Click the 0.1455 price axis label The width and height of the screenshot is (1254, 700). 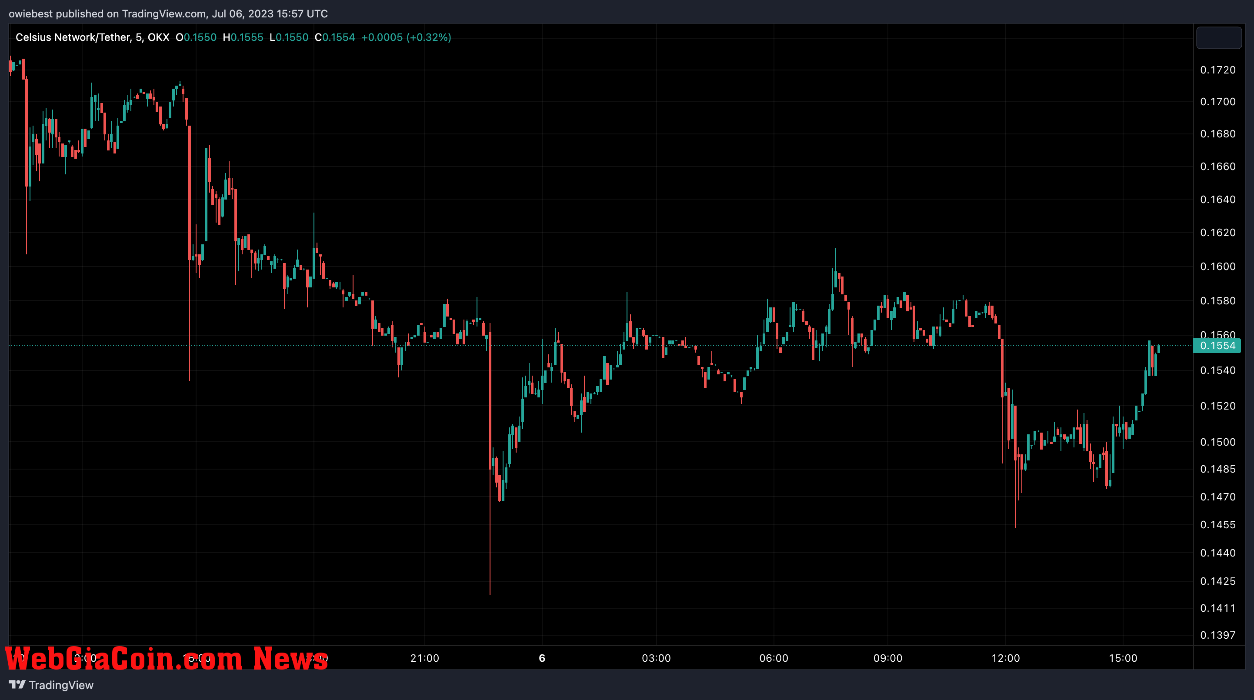pos(1217,525)
